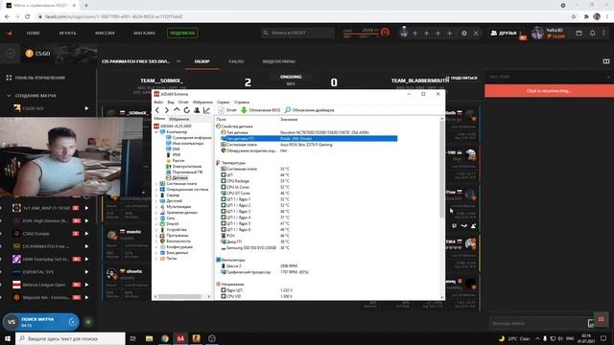Viewport: 614px width, 345px height.
Task: Click the AIDA64 taskbar icon
Action: coord(180,338)
